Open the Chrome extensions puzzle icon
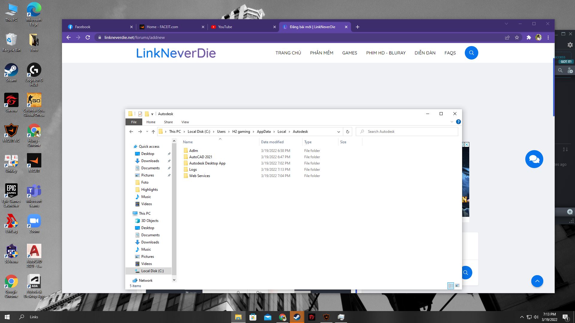Screen dimensions: 575x323 click(x=529, y=37)
